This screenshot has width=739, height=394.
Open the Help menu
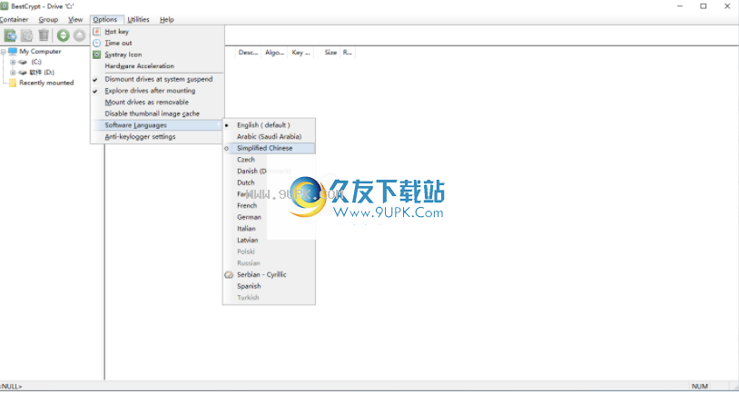[x=167, y=19]
